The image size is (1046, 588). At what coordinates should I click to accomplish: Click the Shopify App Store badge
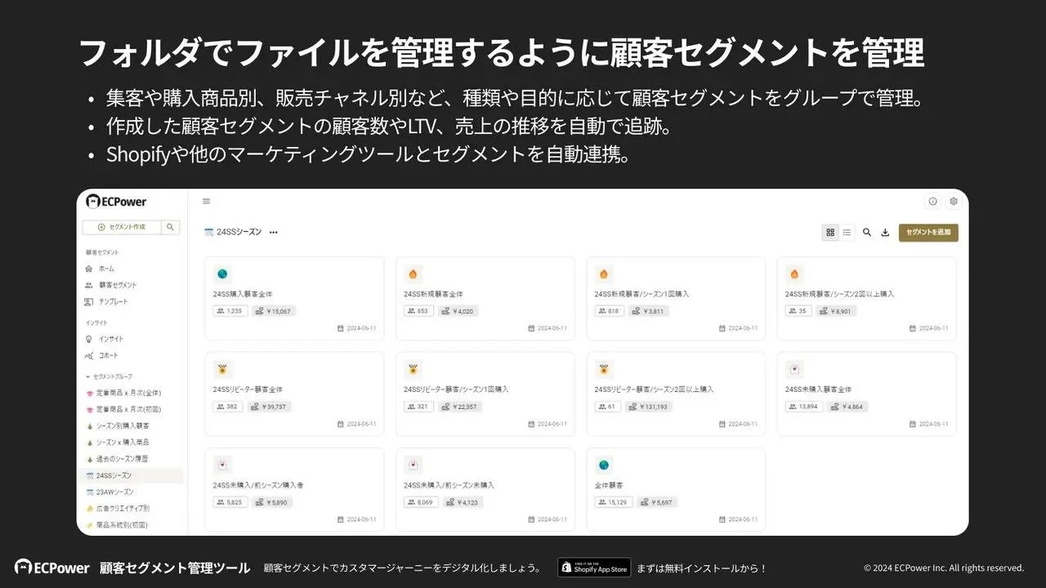594,568
